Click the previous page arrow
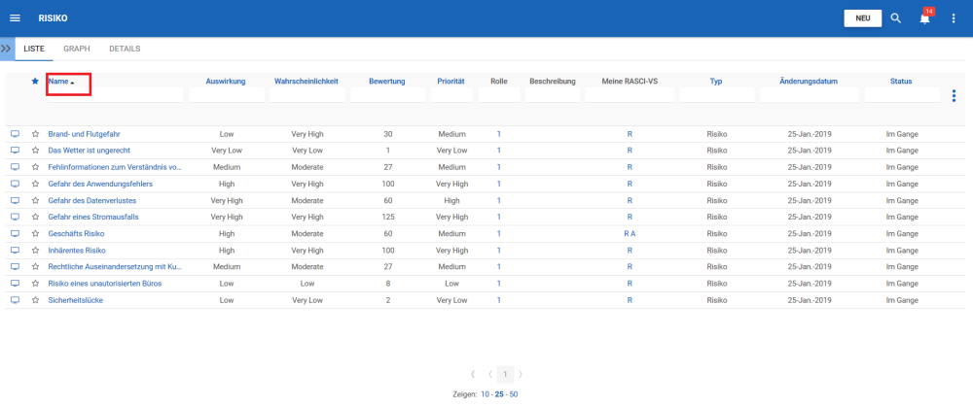Screen dimensions: 973x407 point(490,374)
